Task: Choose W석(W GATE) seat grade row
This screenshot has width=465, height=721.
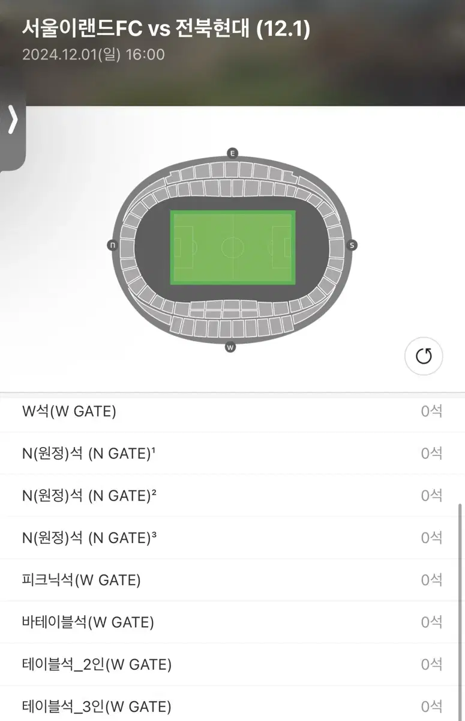Action: coord(232,412)
